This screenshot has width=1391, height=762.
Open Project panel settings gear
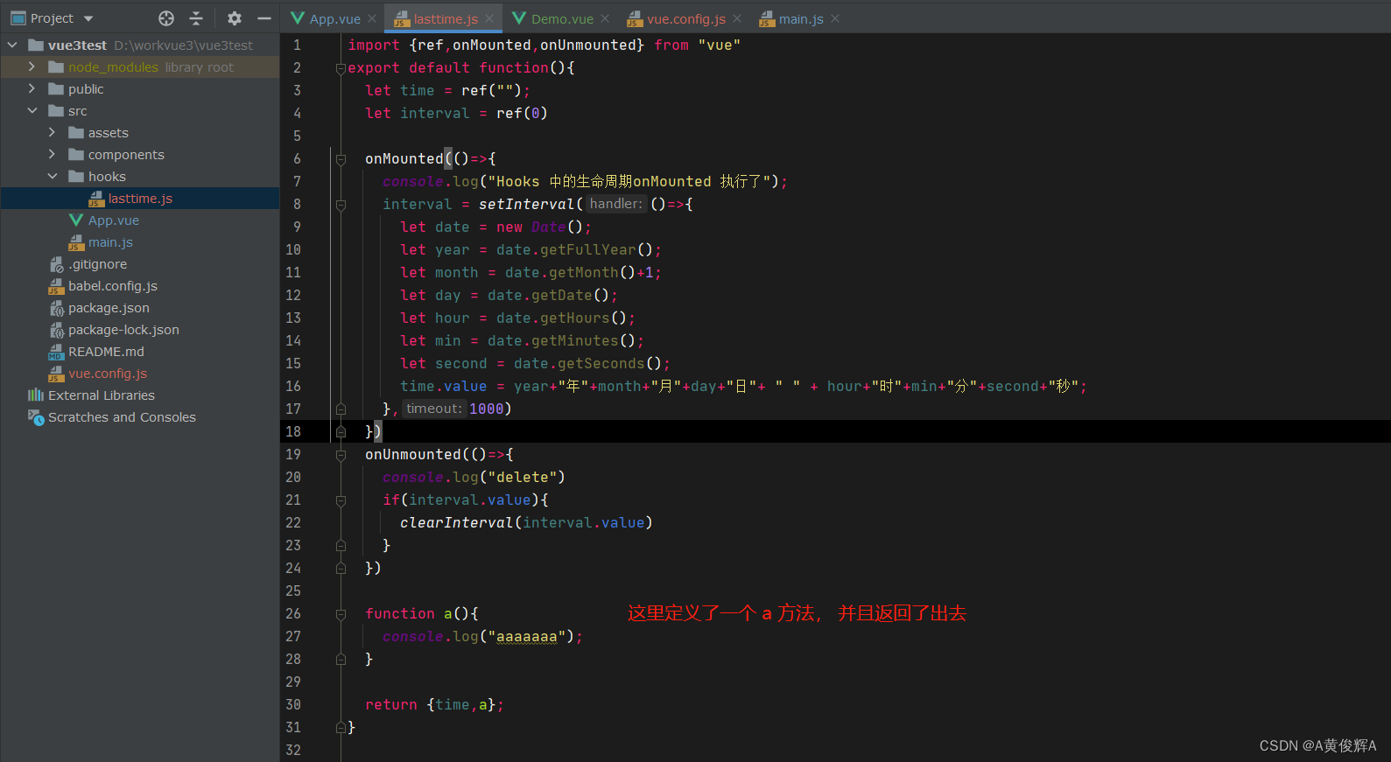[235, 18]
